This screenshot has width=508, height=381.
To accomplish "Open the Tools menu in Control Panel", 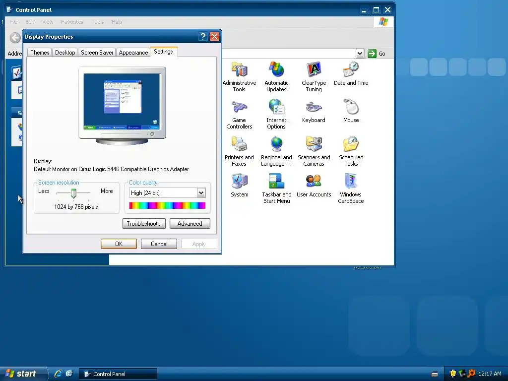I will point(98,22).
